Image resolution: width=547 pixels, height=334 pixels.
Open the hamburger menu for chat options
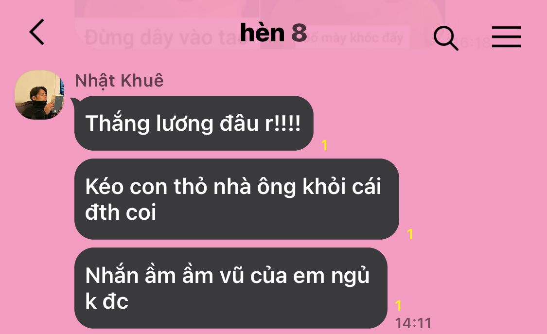click(506, 36)
